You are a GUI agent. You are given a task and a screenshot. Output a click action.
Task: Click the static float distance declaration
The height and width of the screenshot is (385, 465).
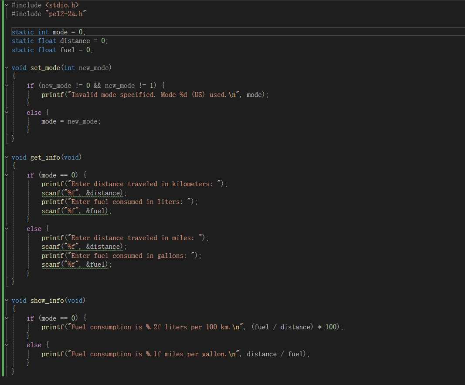(x=60, y=41)
